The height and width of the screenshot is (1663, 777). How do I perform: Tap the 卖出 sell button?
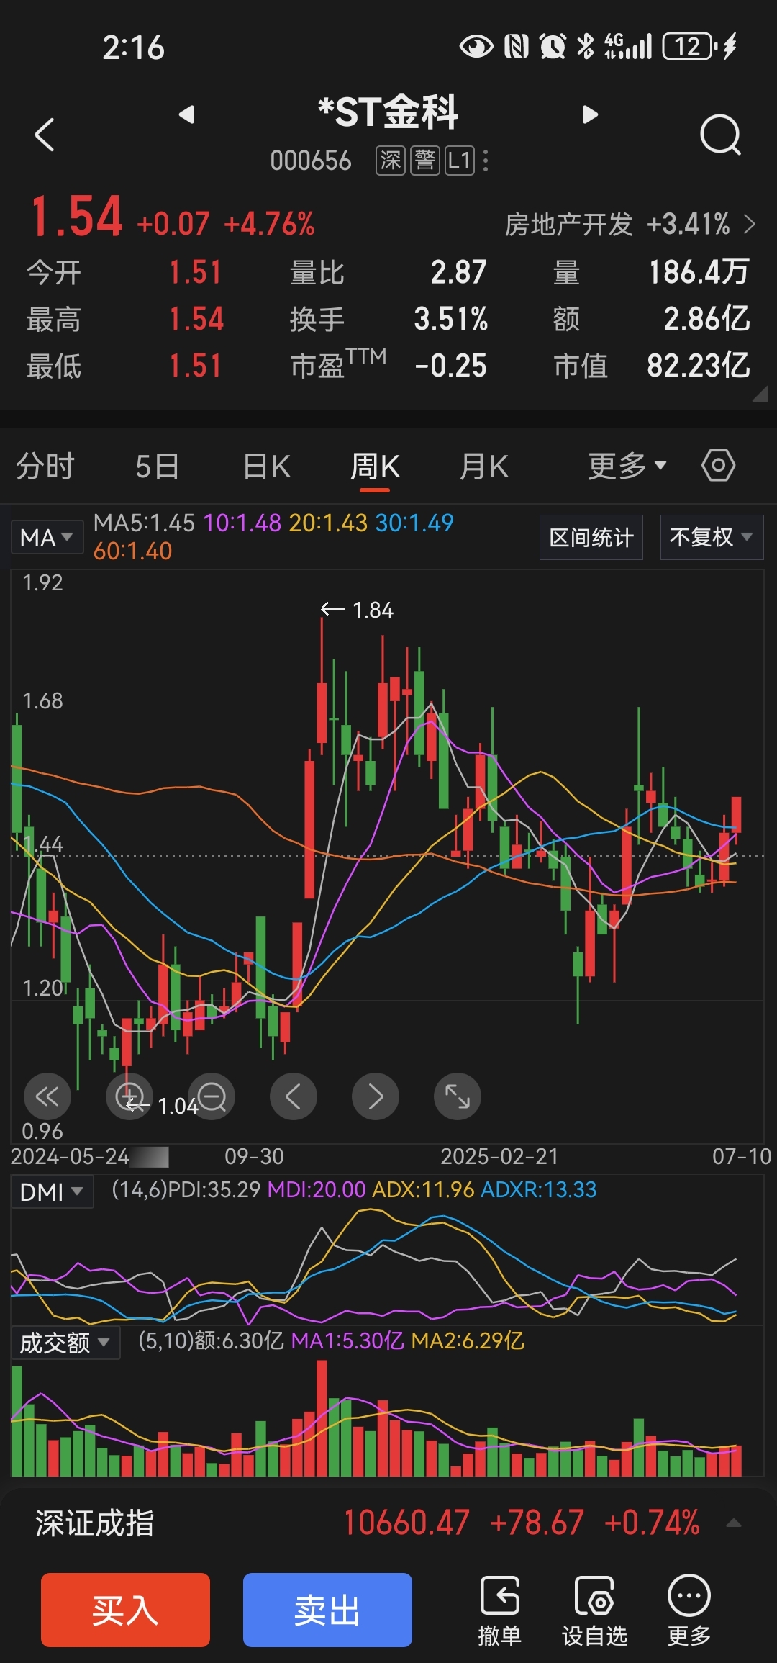[327, 1610]
